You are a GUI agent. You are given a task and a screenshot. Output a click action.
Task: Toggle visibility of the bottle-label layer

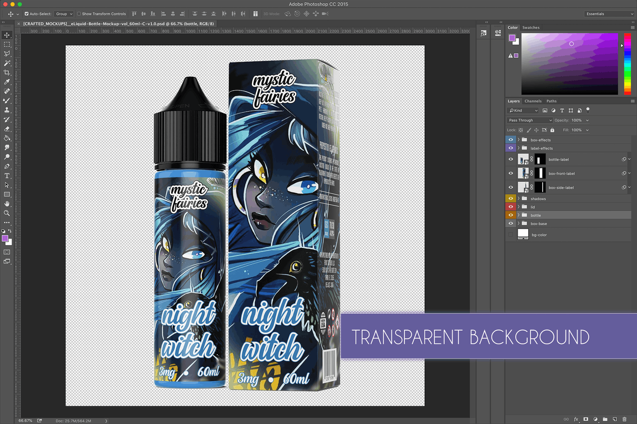[x=511, y=159]
